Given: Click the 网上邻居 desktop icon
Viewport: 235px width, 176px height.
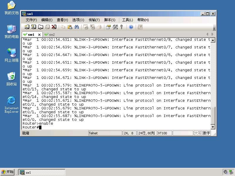Looking at the screenshot, I should 11,55.
